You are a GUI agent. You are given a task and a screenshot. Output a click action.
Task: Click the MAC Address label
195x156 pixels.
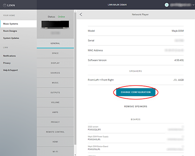point(96,50)
